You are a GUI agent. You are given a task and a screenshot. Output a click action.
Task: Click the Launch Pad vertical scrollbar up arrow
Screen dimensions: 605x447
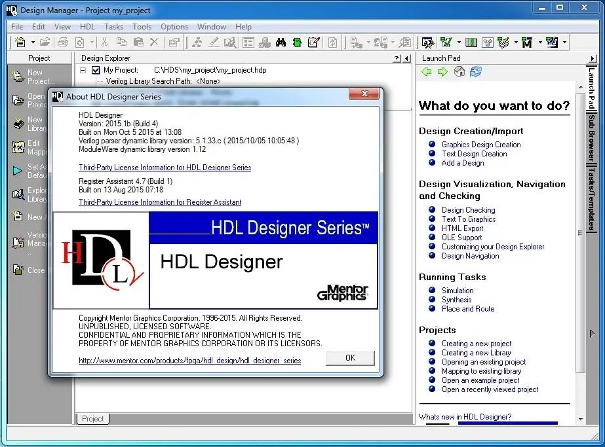point(581,88)
